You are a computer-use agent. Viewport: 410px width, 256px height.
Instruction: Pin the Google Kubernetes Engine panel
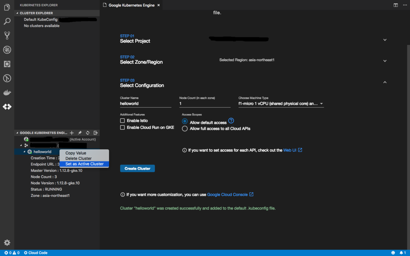point(80,132)
